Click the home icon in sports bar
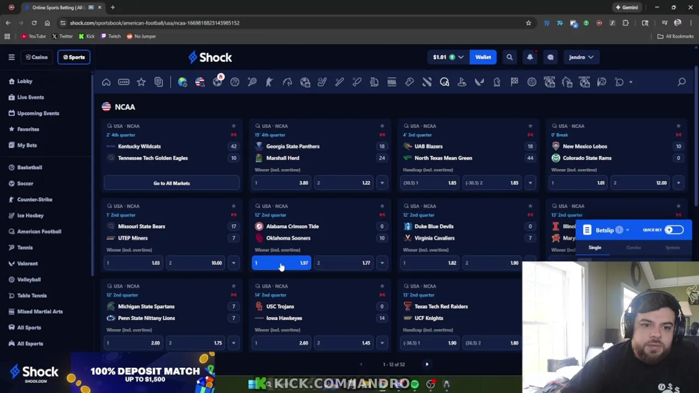The image size is (699, 393). 106,82
